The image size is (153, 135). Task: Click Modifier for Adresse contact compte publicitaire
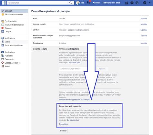(x=144, y=36)
